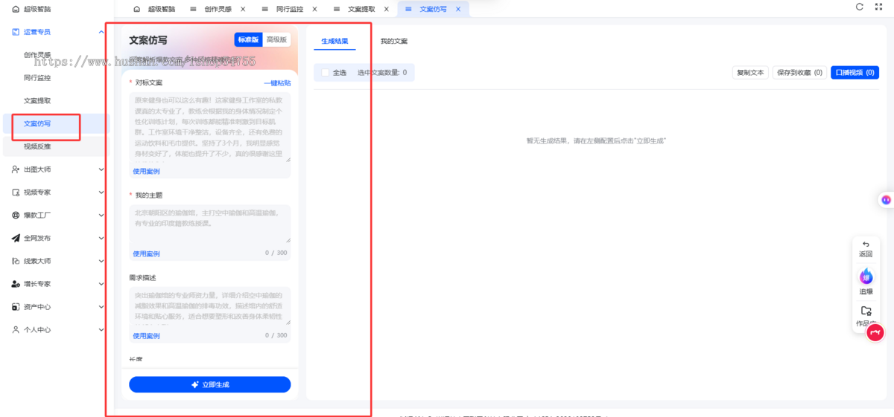894x417 pixels.
Task: Click the red floating round icon
Action: click(x=875, y=333)
